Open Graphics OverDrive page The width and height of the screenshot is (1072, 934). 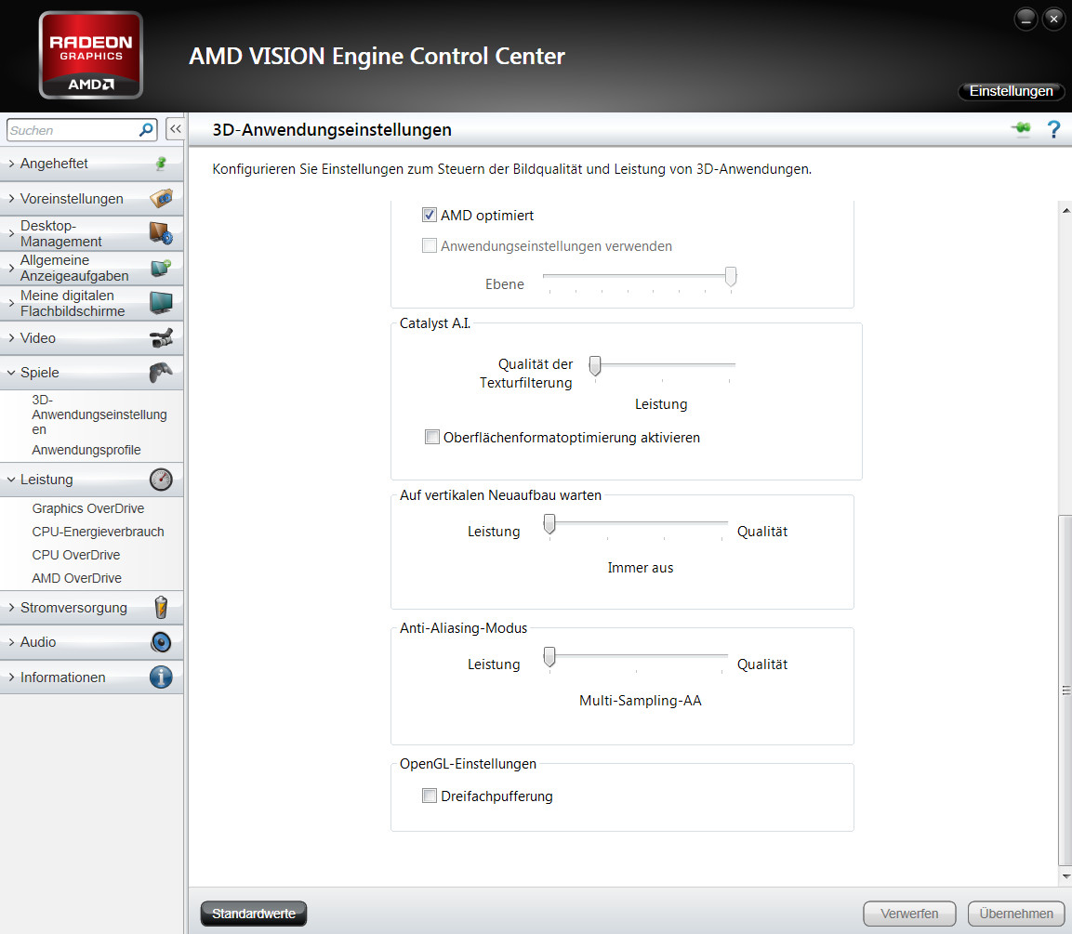click(x=88, y=508)
